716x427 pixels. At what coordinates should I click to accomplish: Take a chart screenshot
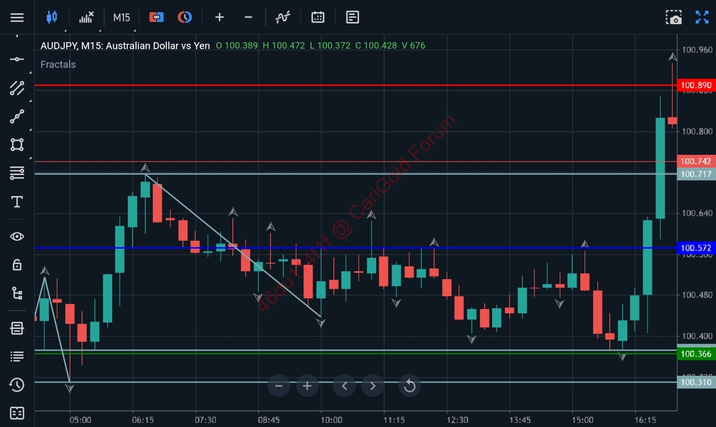pyautogui.click(x=674, y=18)
